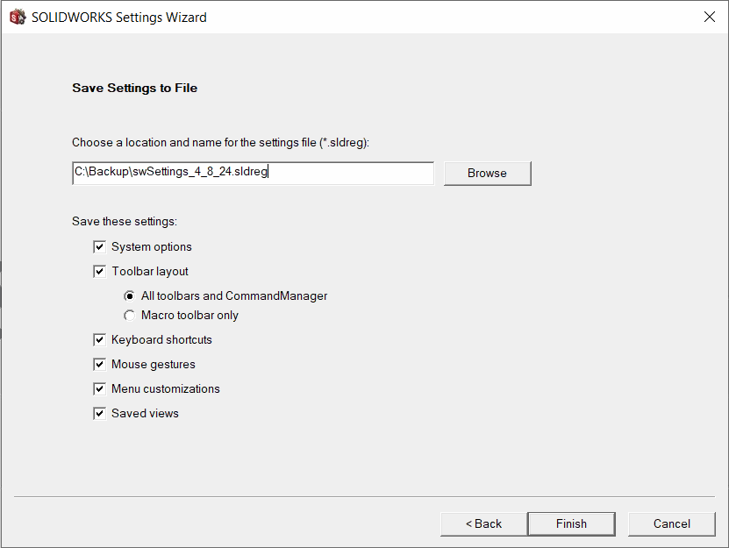729x548 pixels.
Task: Cancel the settings wizard
Action: coord(671,523)
